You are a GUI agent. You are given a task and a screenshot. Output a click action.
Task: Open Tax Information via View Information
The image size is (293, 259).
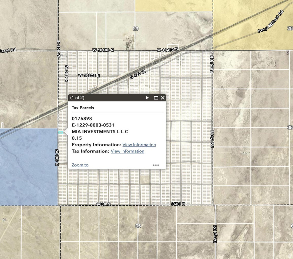coord(127,151)
